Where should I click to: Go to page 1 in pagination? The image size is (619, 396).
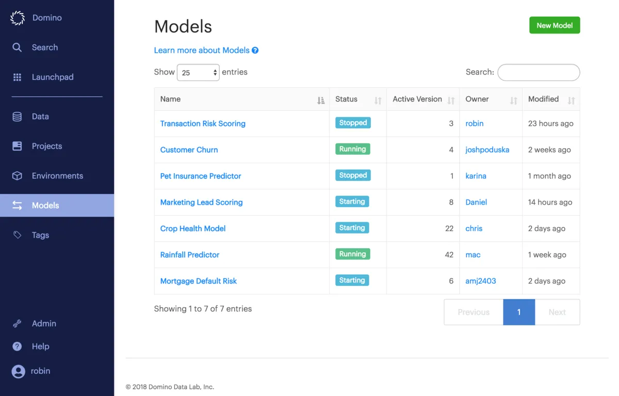[x=519, y=312]
